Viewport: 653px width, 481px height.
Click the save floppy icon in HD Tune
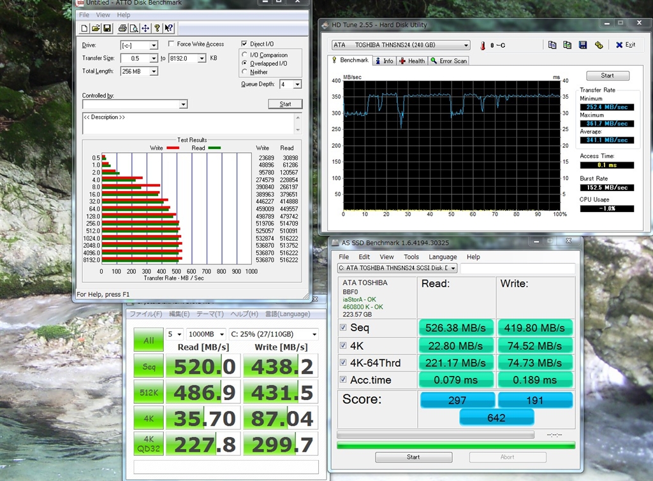583,45
